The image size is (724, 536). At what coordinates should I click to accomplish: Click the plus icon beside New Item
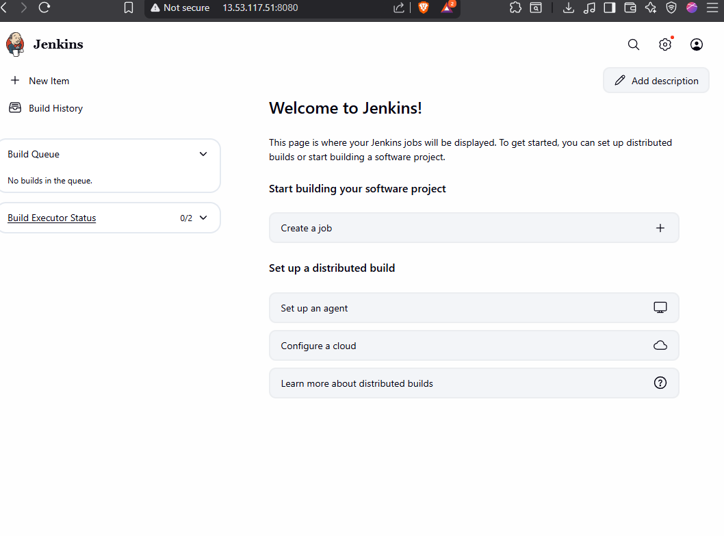click(x=15, y=80)
